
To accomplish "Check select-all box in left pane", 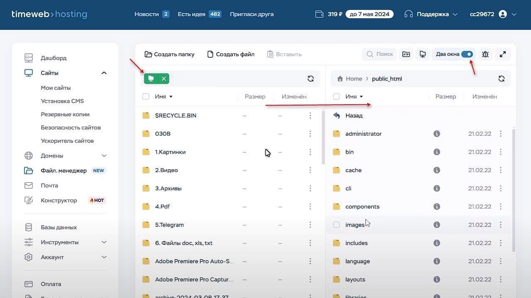I will [x=146, y=96].
